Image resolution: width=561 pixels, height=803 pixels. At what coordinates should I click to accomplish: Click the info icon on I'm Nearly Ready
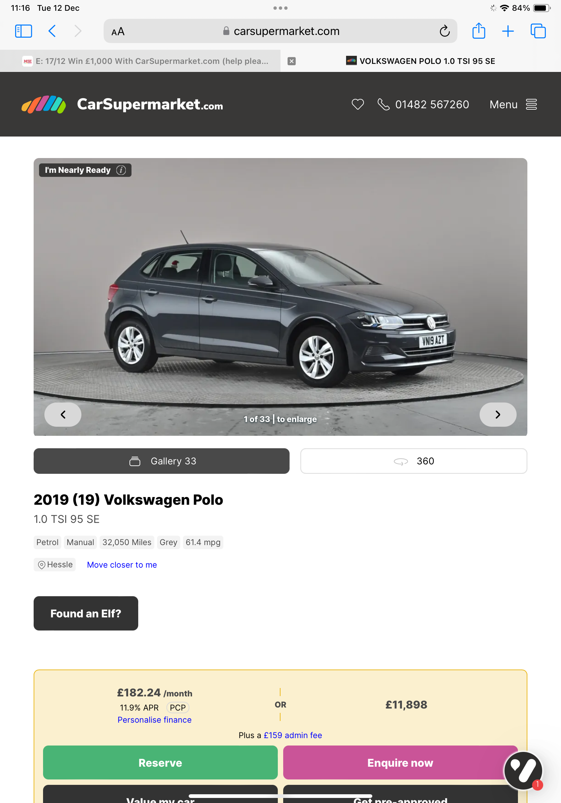point(121,170)
